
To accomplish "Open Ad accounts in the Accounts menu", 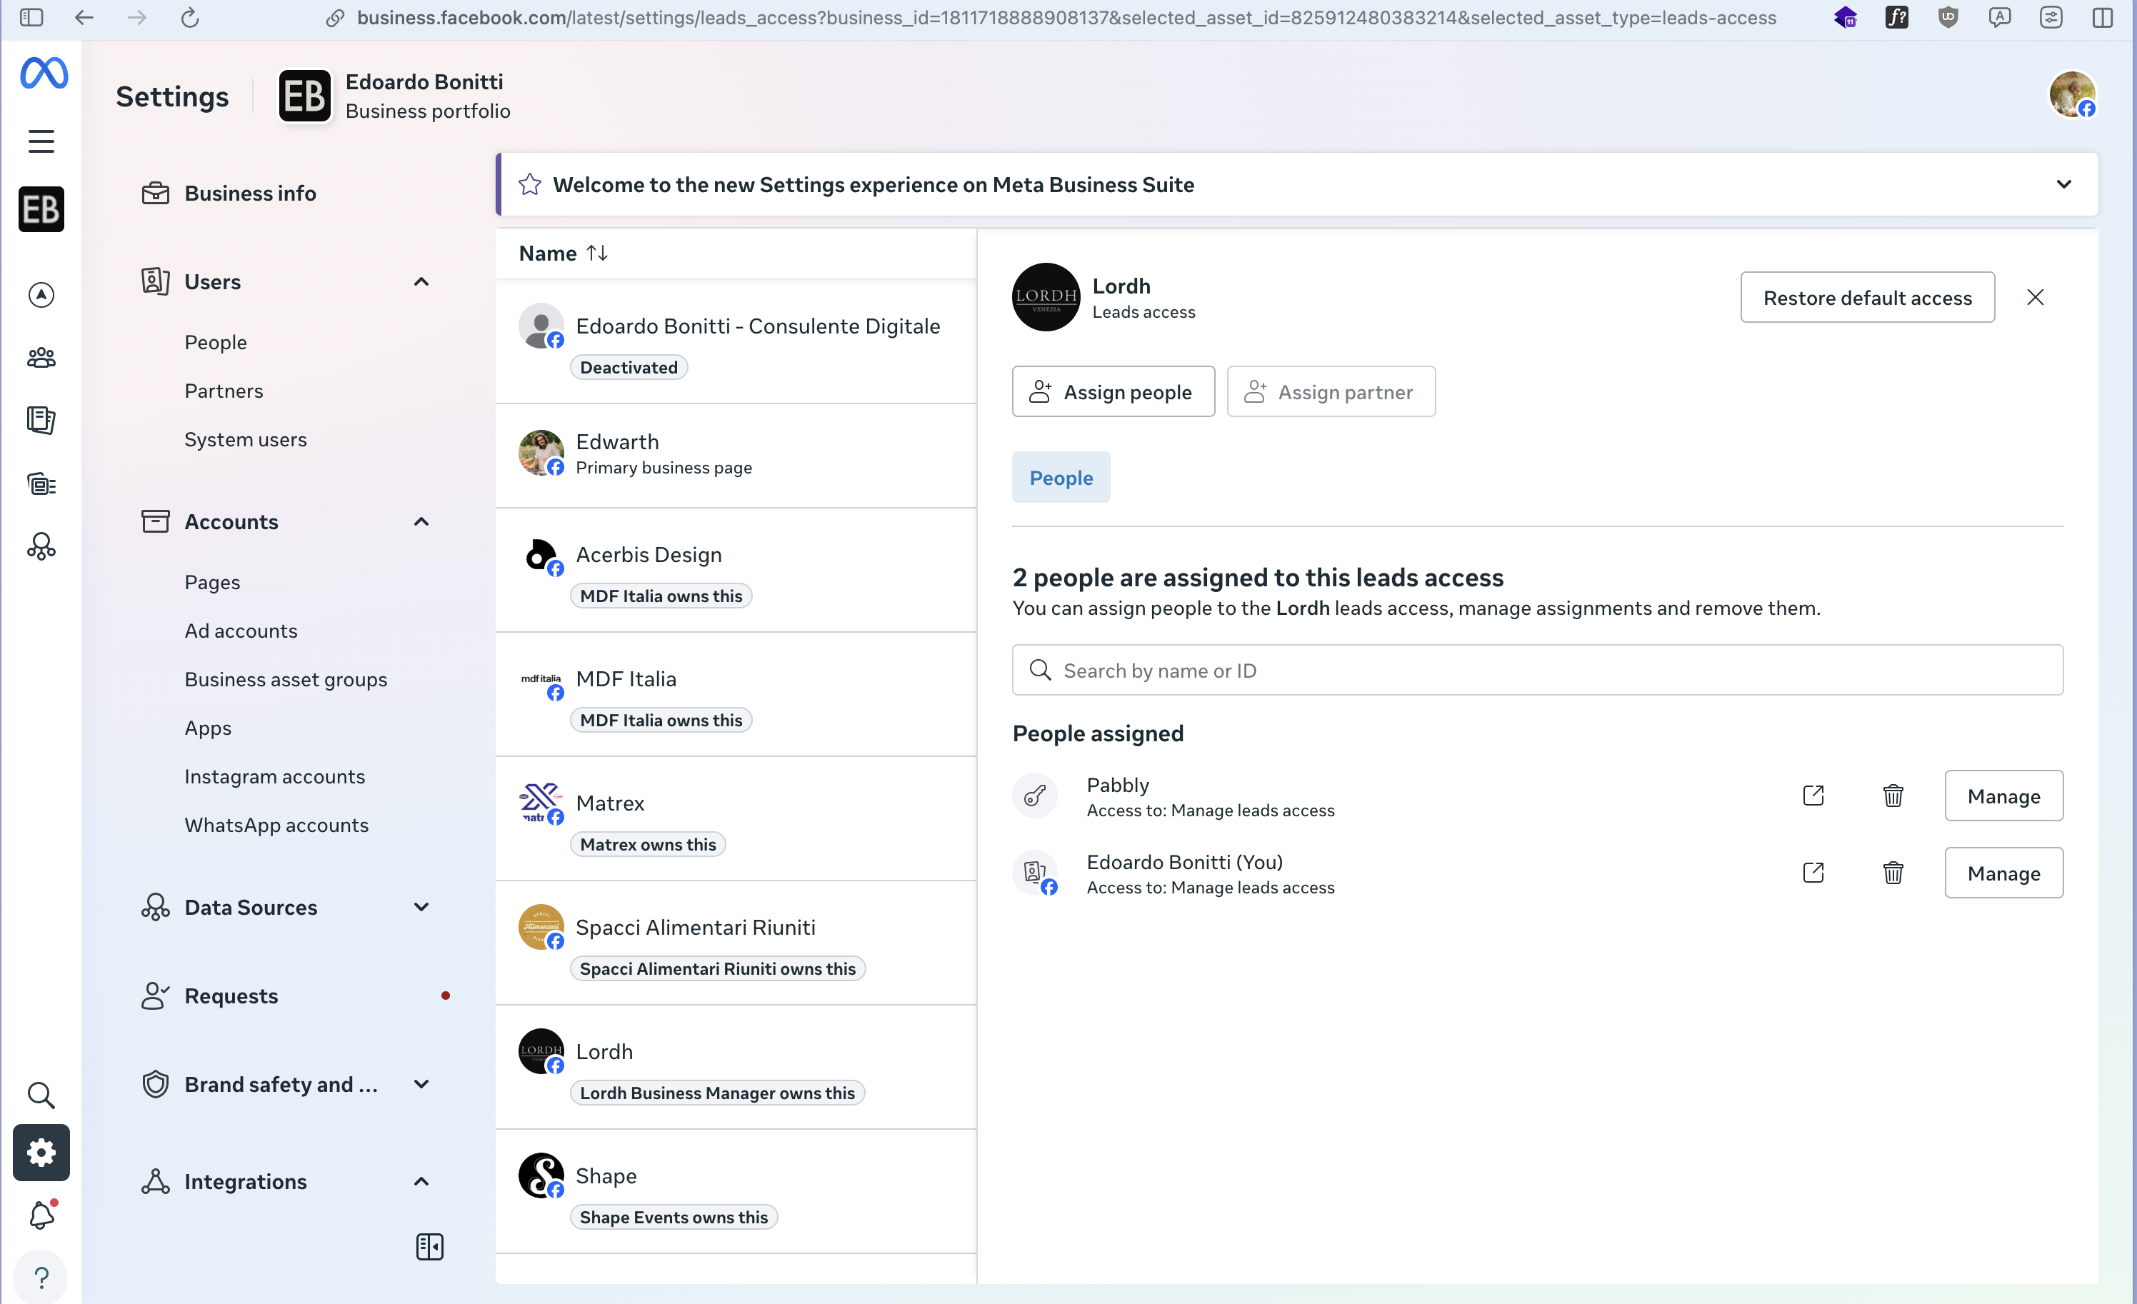I will [241, 631].
